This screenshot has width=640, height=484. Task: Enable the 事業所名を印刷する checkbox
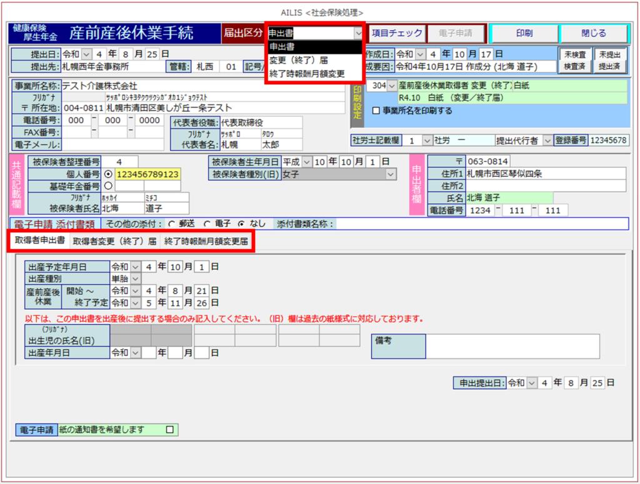pos(376,111)
